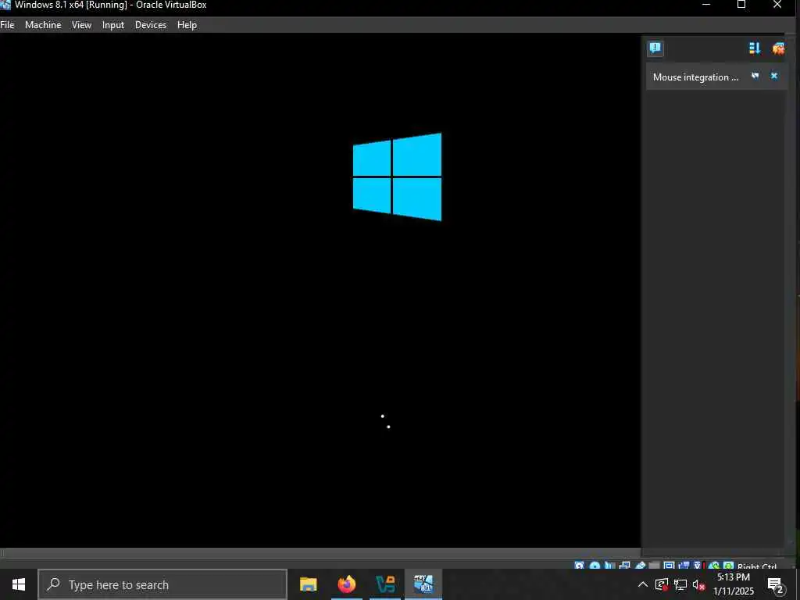
Task: Open the clock showing 5:13 PM
Action: tap(733, 584)
